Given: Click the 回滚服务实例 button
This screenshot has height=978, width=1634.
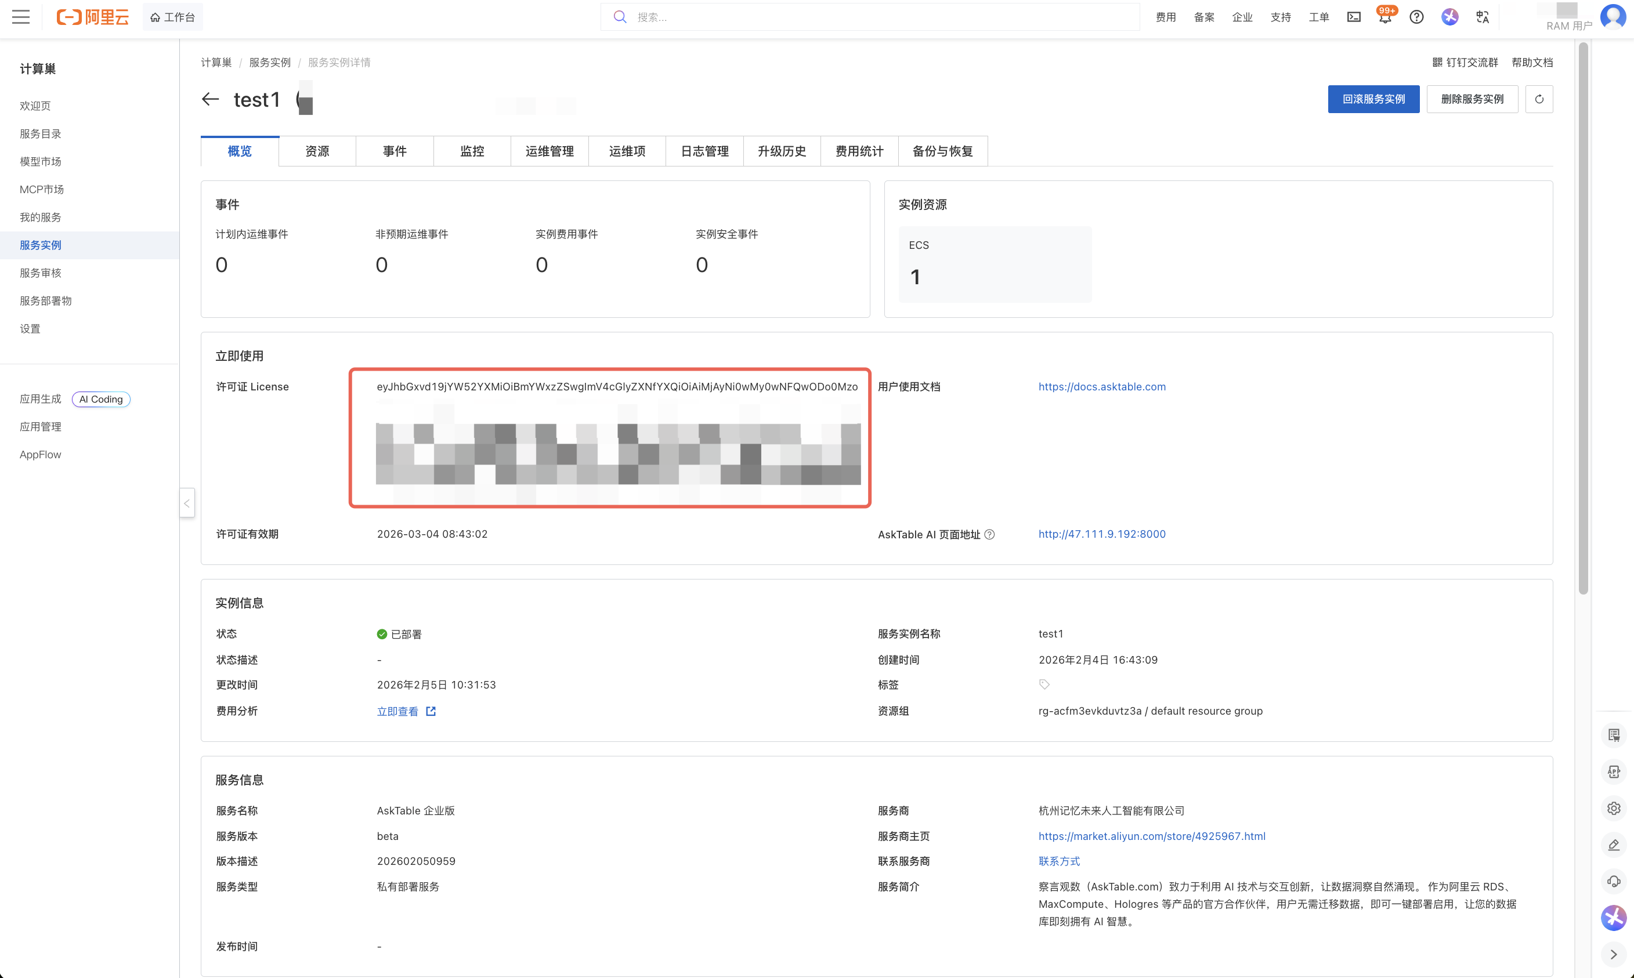Looking at the screenshot, I should pyautogui.click(x=1373, y=100).
